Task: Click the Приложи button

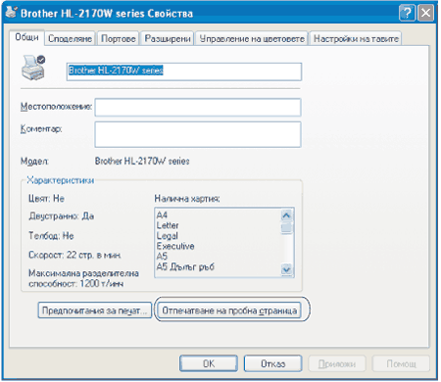Action: [x=337, y=363]
